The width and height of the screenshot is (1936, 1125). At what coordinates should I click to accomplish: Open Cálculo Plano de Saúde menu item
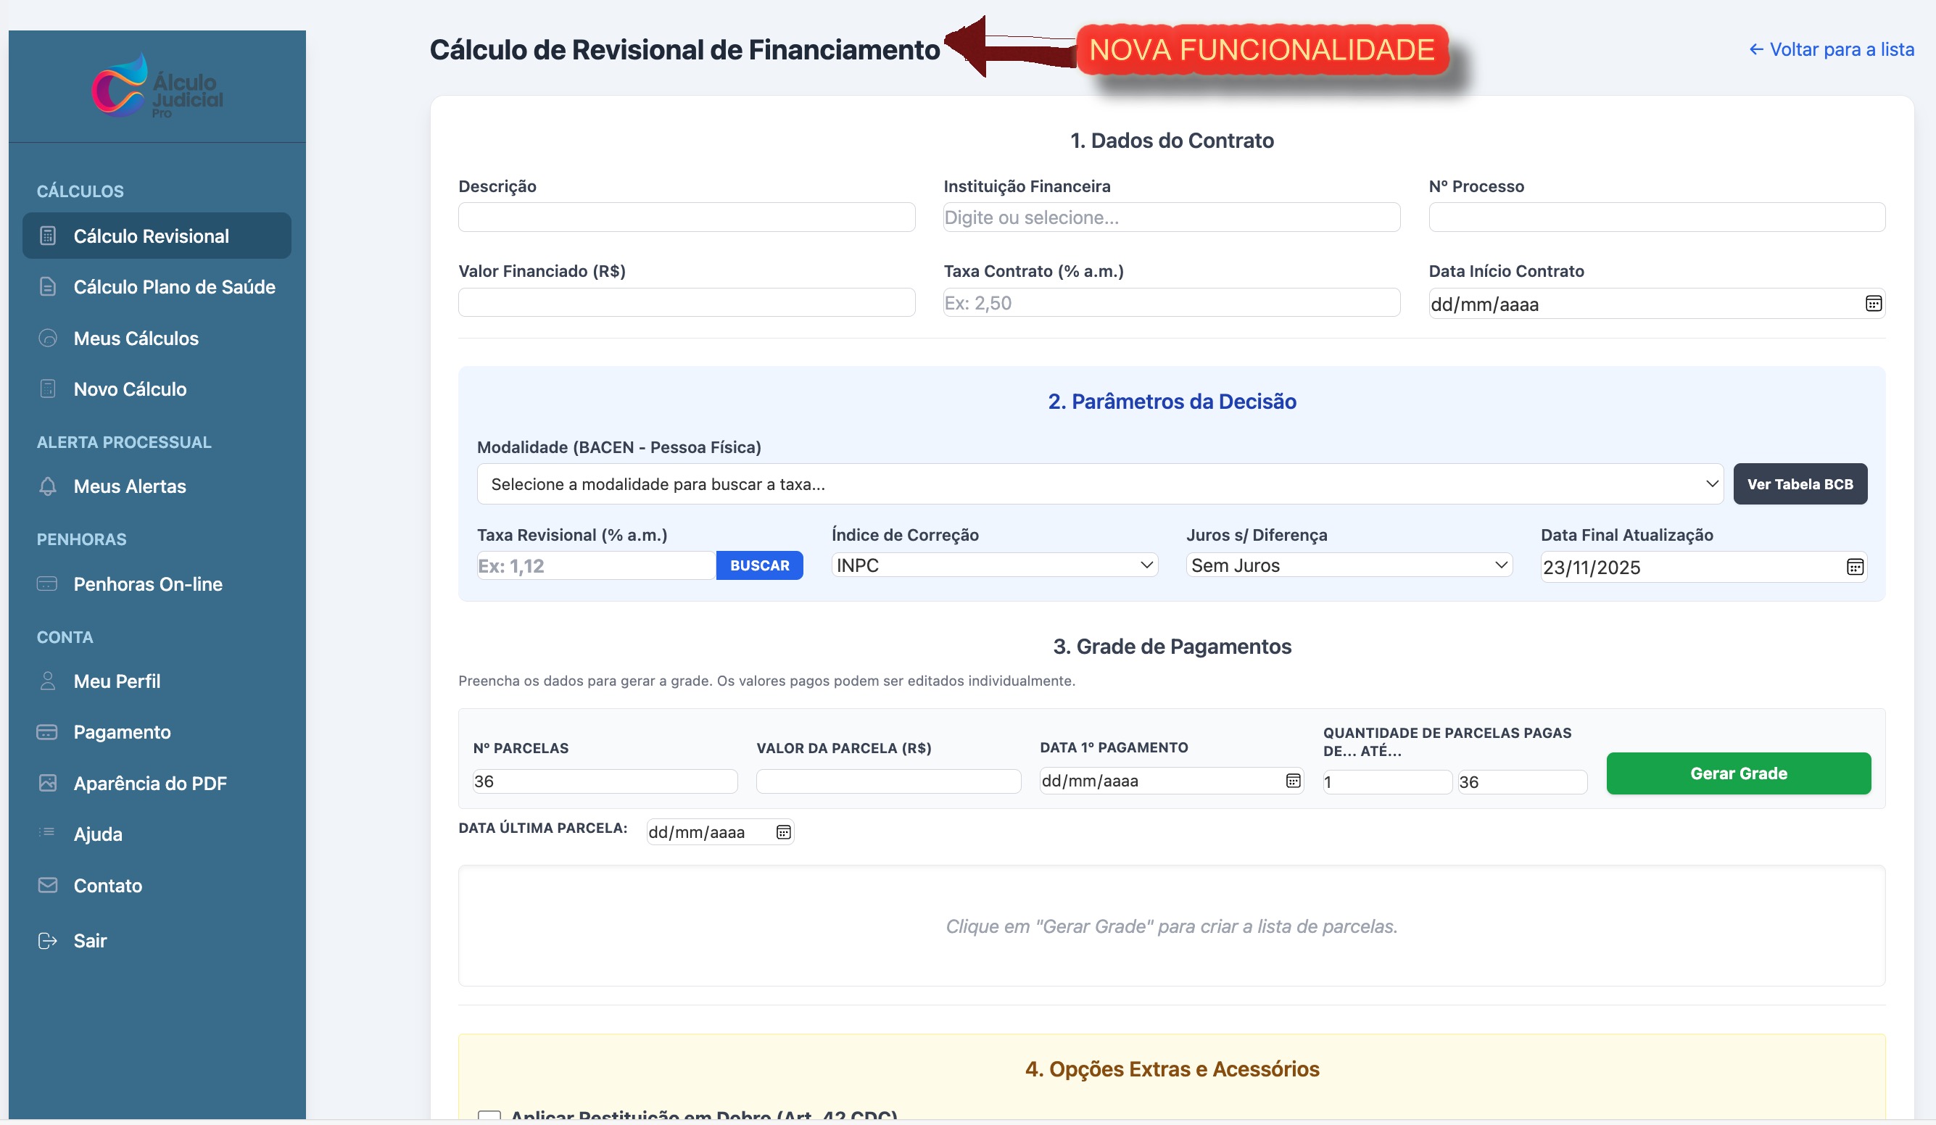pyautogui.click(x=173, y=287)
